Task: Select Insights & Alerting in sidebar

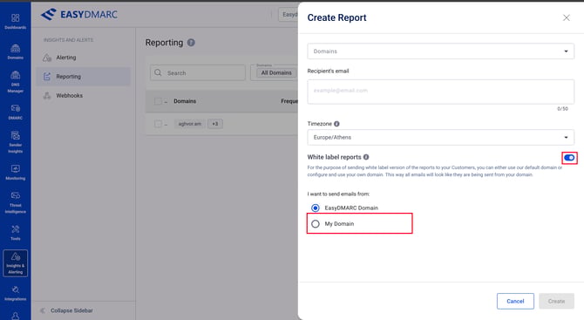Action: [16, 263]
